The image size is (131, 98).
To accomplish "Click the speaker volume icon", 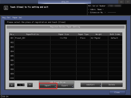I will tap(121, 2).
